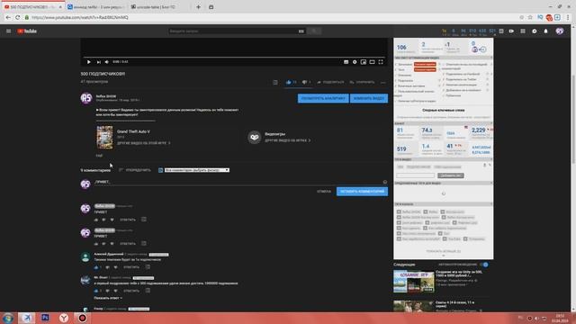Like the first ПРИВЕТ comment
Viewport: 576px width, 324px height.
(x=96, y=220)
